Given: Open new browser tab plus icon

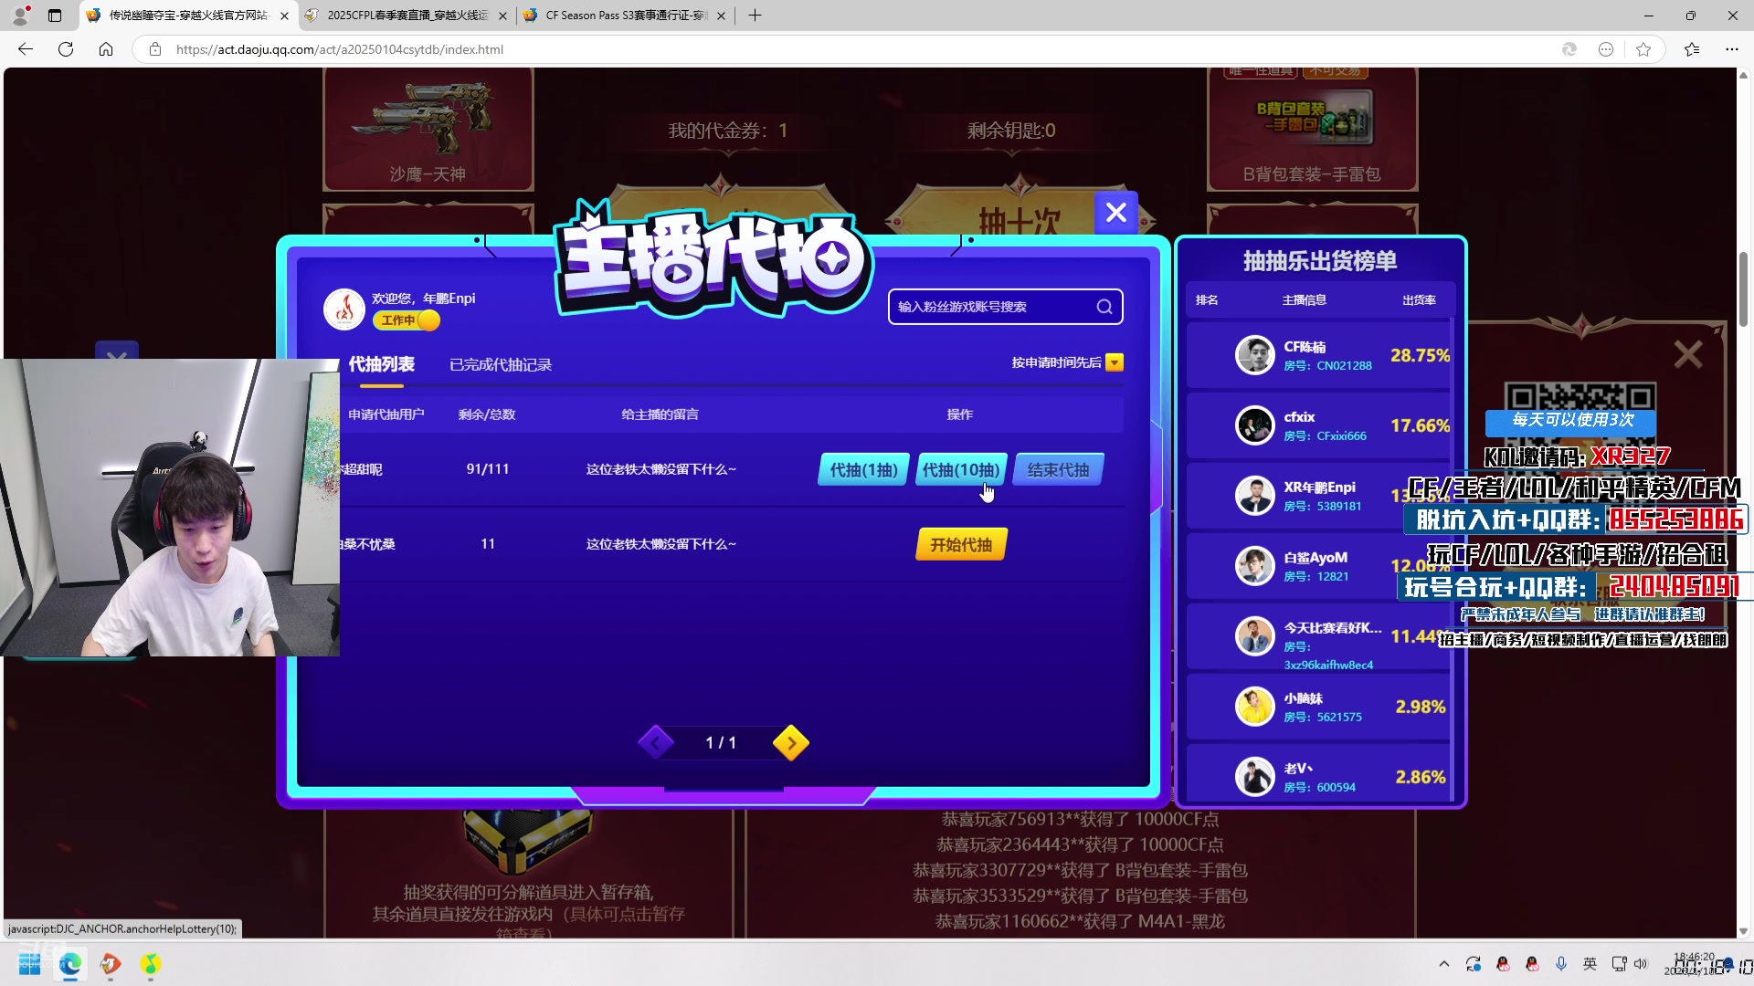Looking at the screenshot, I should [755, 16].
